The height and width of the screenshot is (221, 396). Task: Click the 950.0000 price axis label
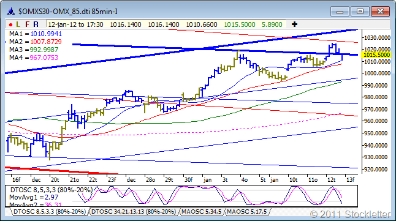click(x=376, y=133)
